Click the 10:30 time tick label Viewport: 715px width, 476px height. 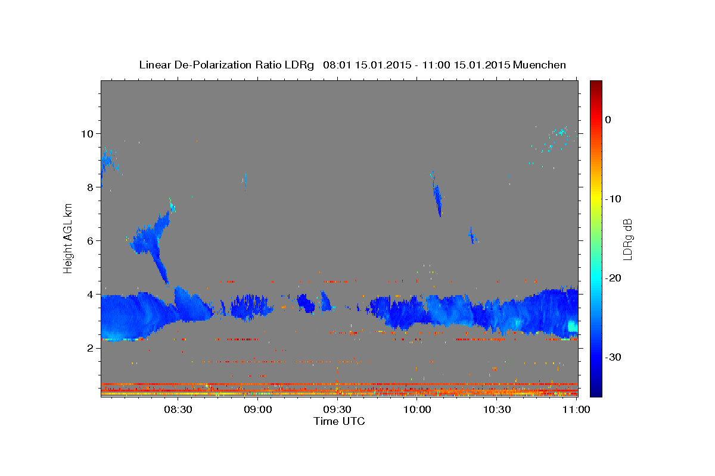point(497,409)
